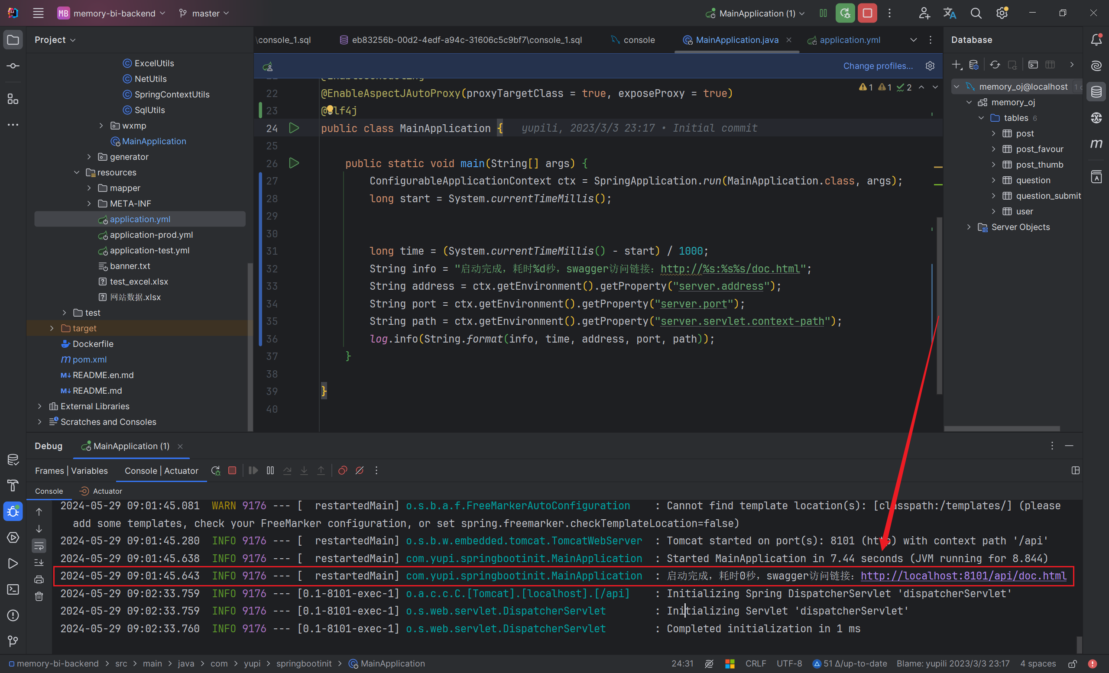
Task: Click Database panel horizontal scrollbar
Action: 1002,429
